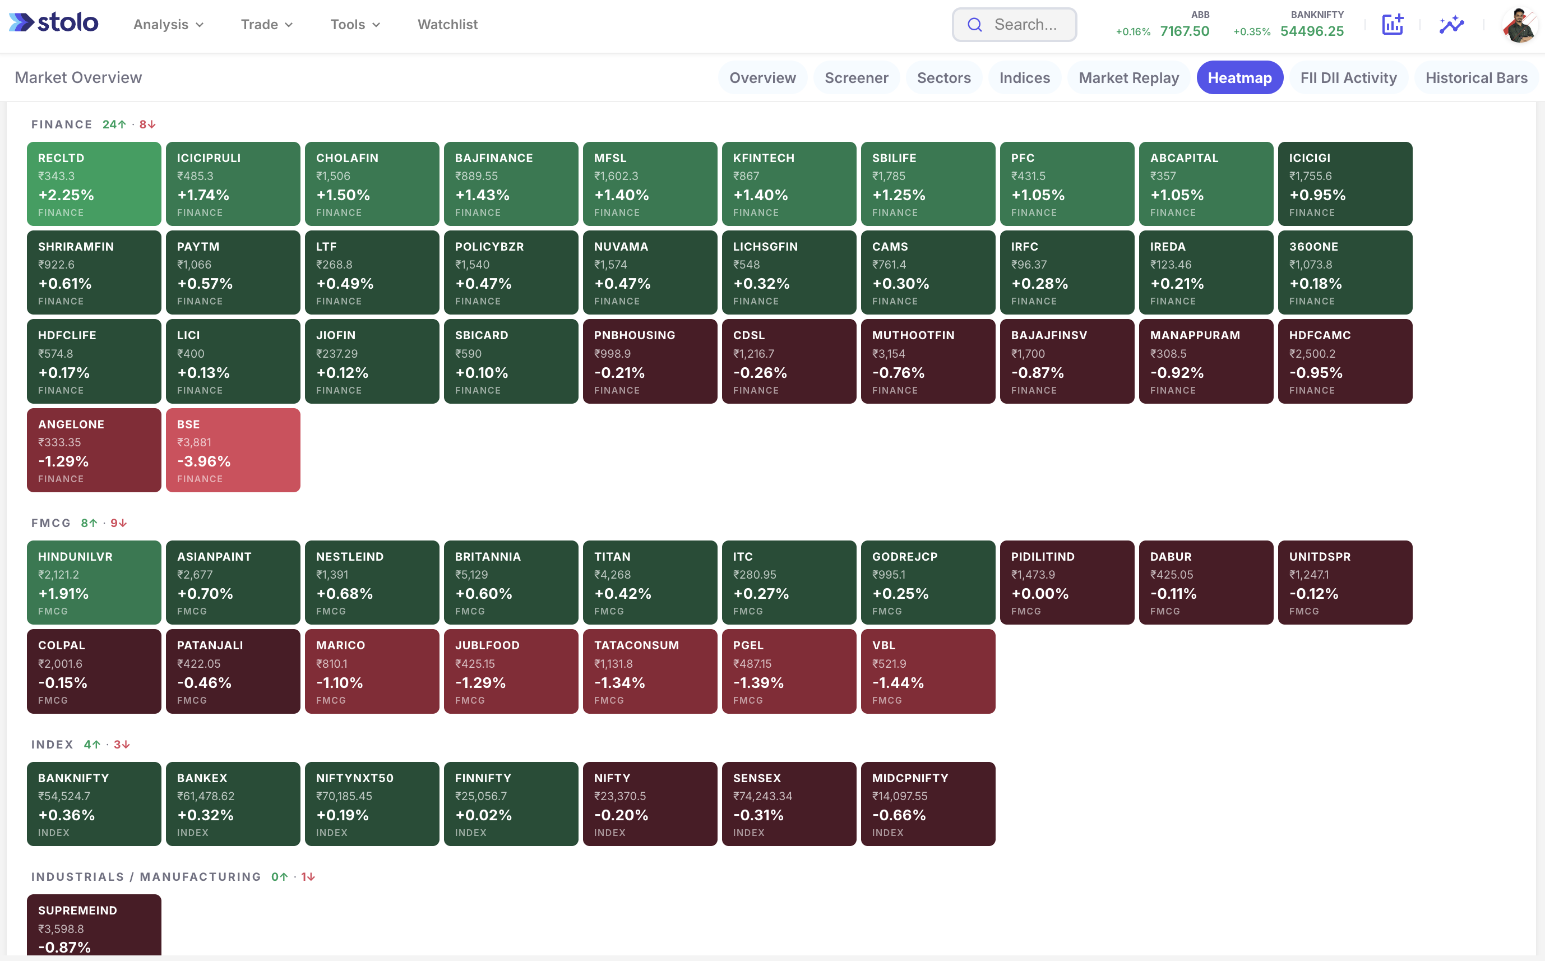1545x961 pixels.
Task: Open the BANKNIFTY index tile
Action: 94,804
